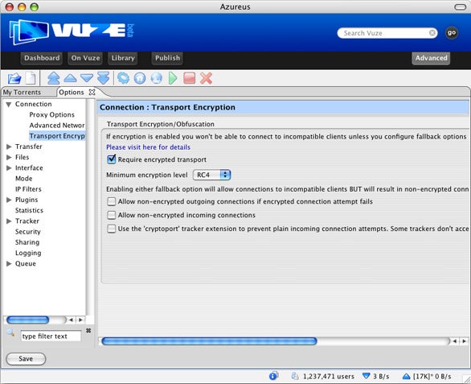The image size is (471, 384).
Task: Switch to the My Torrents tab
Action: pyautogui.click(x=22, y=92)
